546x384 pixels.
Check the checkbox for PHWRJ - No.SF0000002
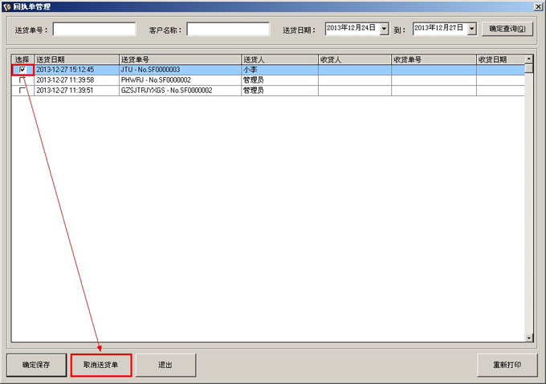coord(22,80)
